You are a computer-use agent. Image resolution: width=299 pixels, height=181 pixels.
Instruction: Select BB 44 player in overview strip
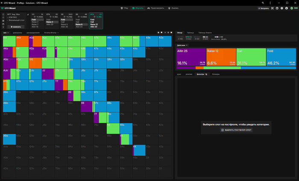[205, 38]
